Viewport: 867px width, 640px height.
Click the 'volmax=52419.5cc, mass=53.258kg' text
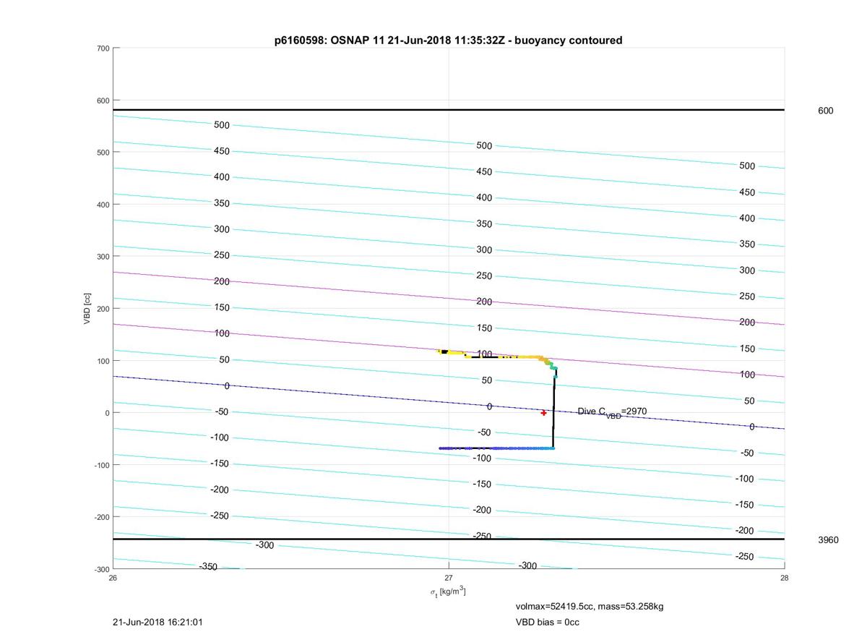tap(589, 606)
